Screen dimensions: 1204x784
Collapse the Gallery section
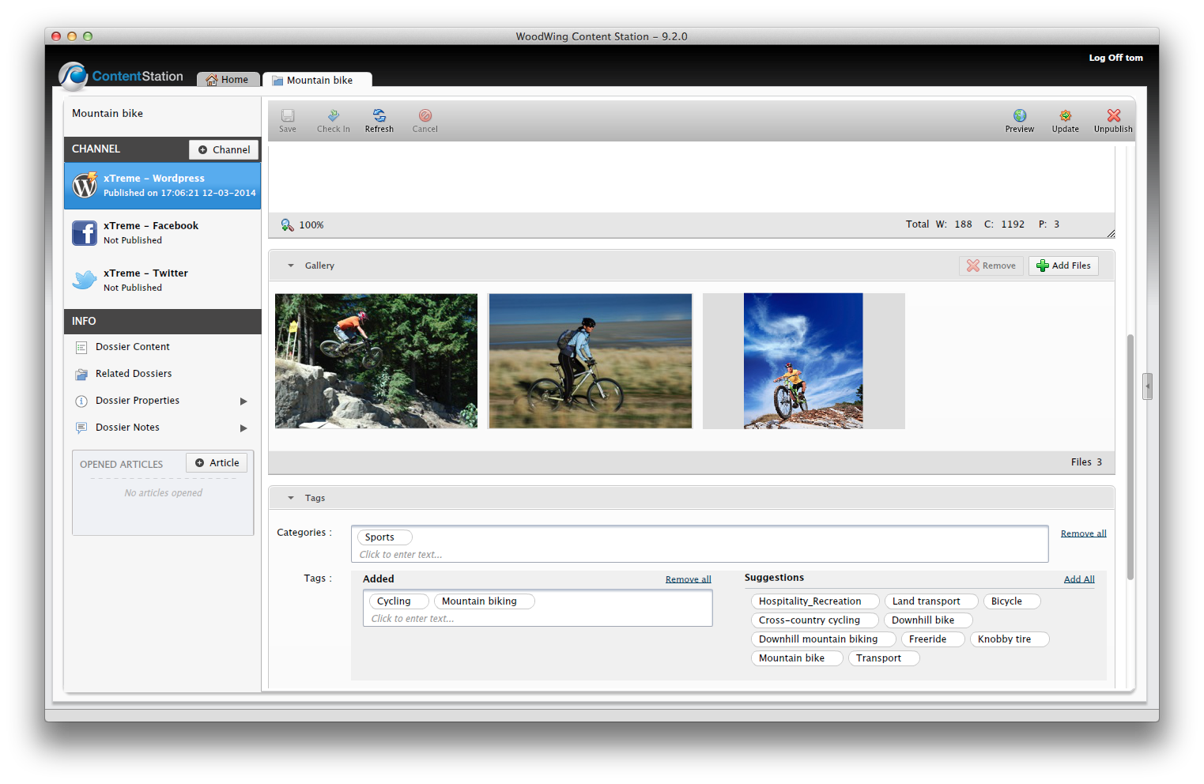pyautogui.click(x=291, y=266)
